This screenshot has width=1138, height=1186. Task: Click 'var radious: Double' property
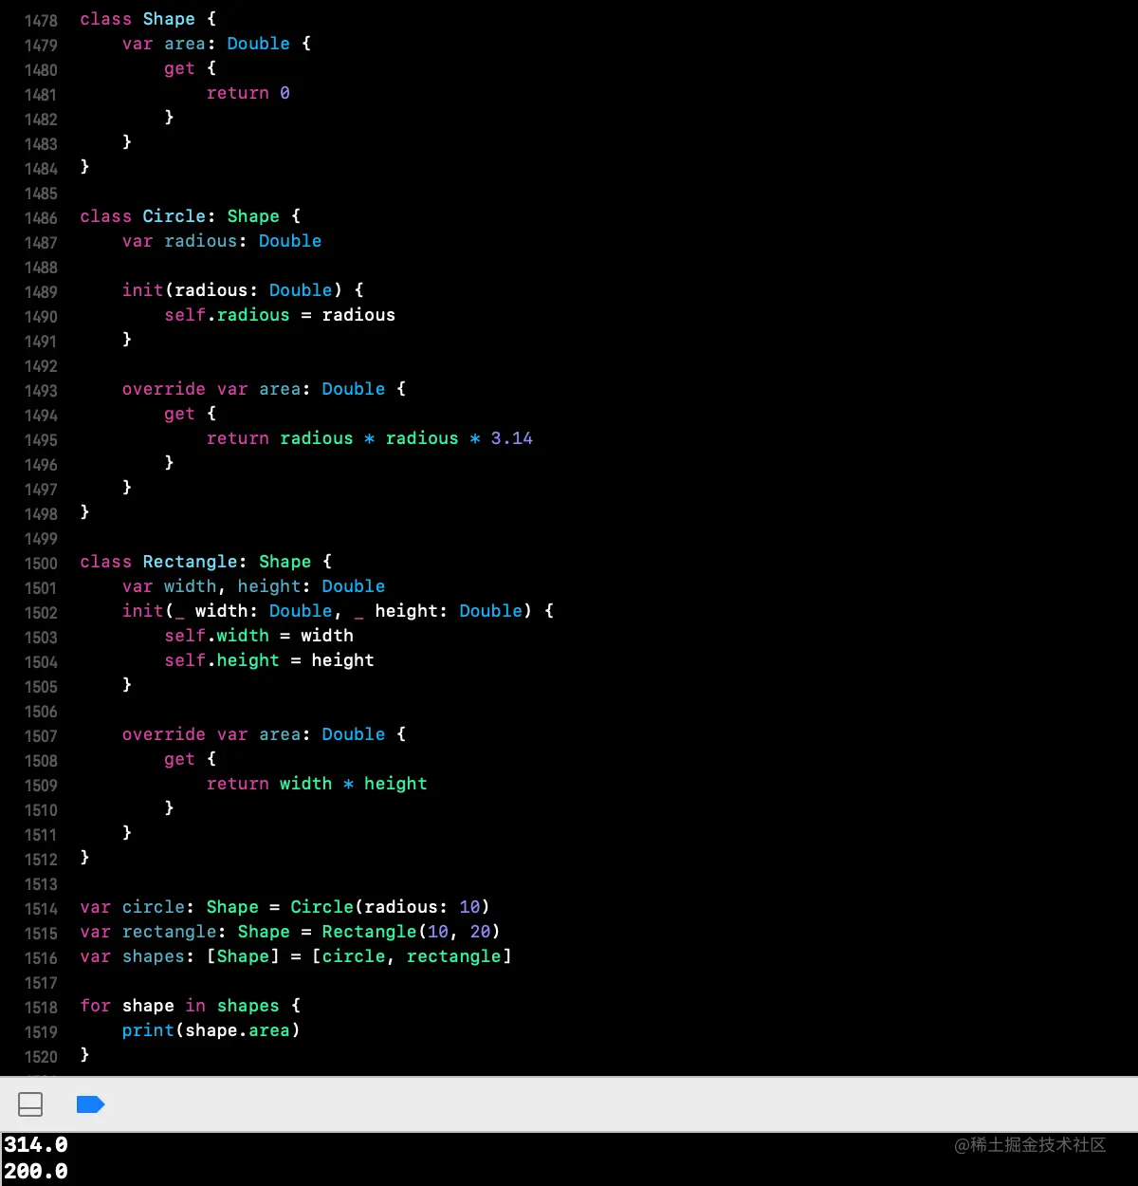pos(222,241)
